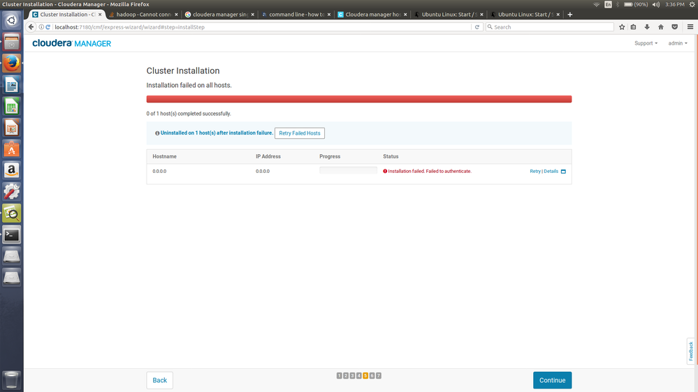Open battery indicator showing 90%
The width and height of the screenshot is (698, 392).
tap(636, 4)
